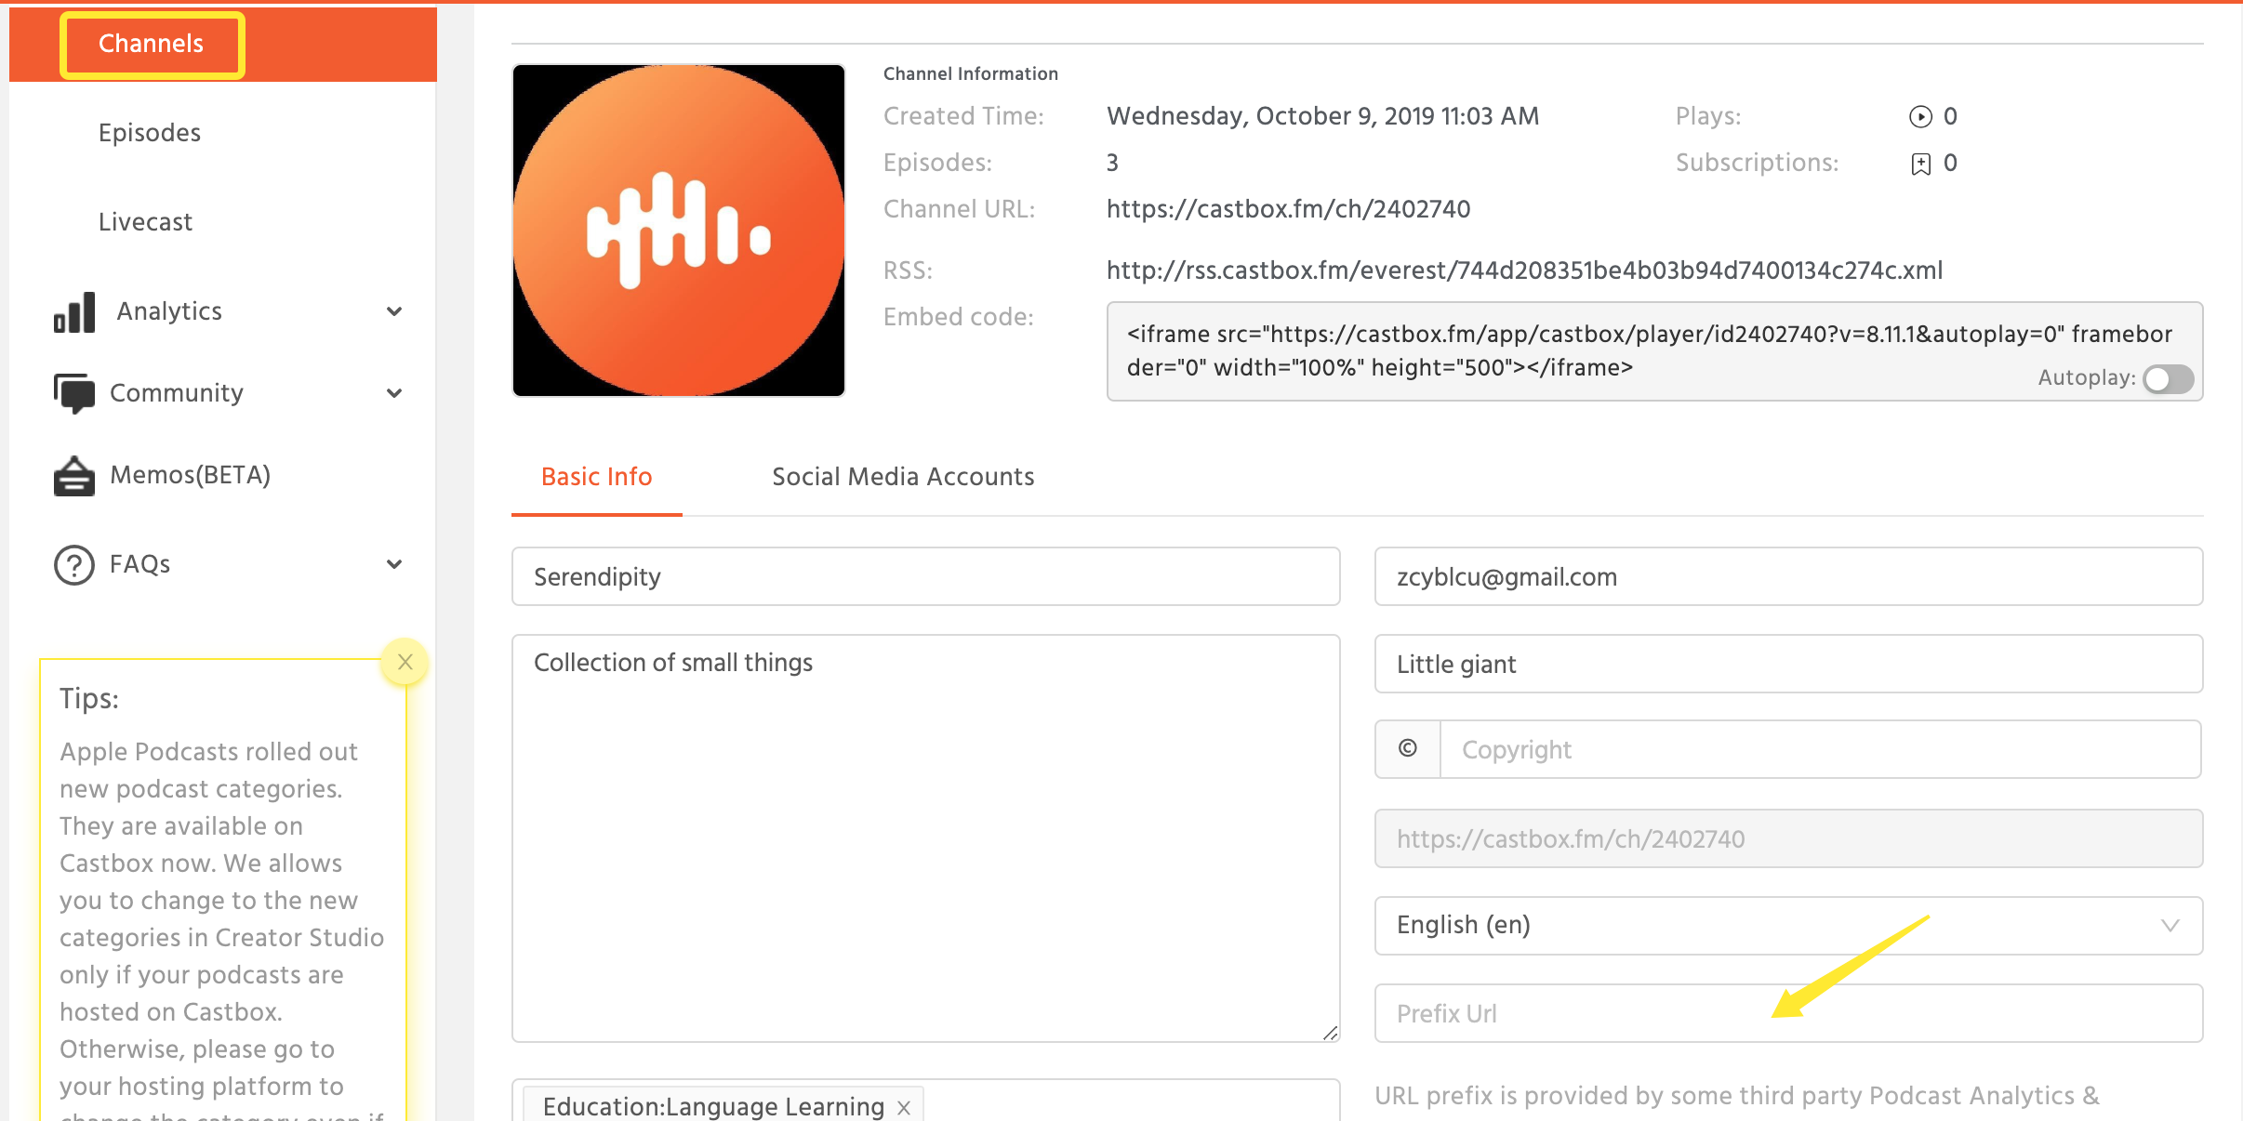Click the Memos(BETA) inbox icon
This screenshot has width=2243, height=1121.
pos(74,476)
